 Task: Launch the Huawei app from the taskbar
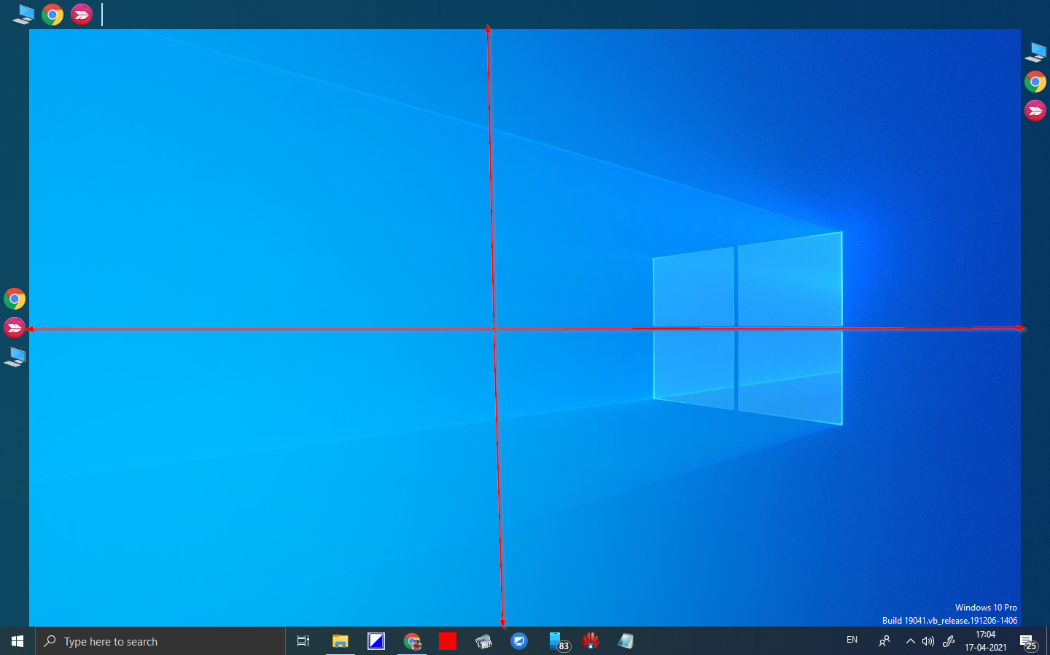click(591, 641)
